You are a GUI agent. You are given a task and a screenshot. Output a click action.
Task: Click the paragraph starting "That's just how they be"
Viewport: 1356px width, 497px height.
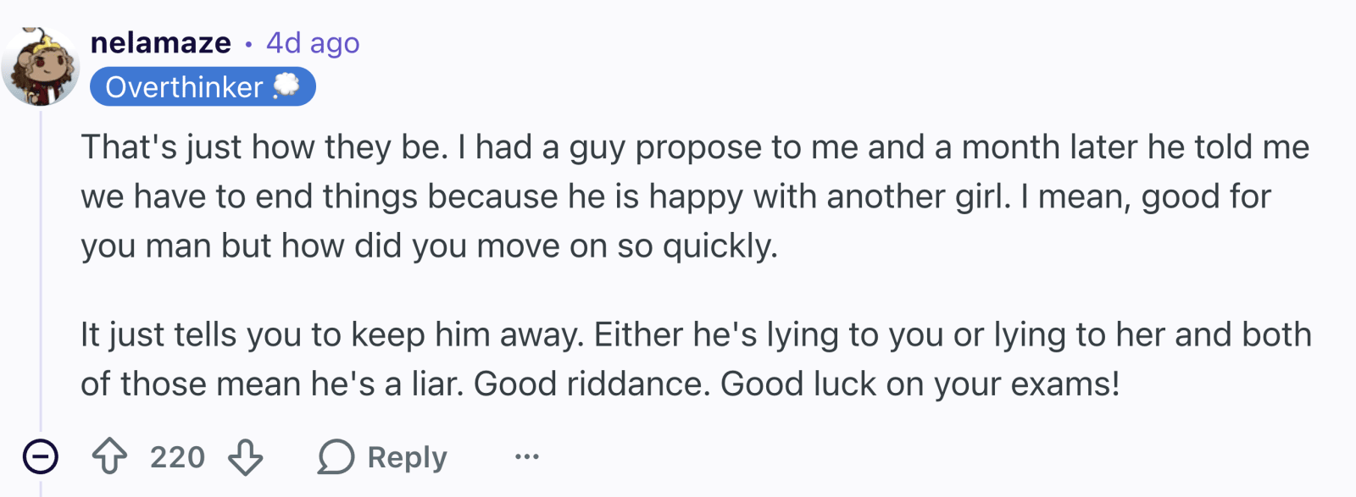click(x=695, y=196)
